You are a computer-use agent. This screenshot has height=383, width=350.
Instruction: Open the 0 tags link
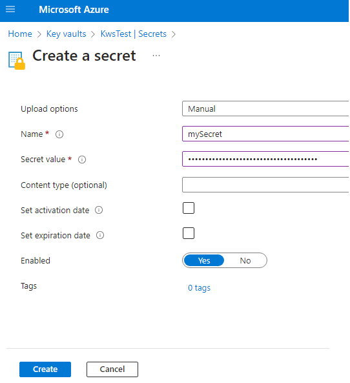(x=199, y=288)
